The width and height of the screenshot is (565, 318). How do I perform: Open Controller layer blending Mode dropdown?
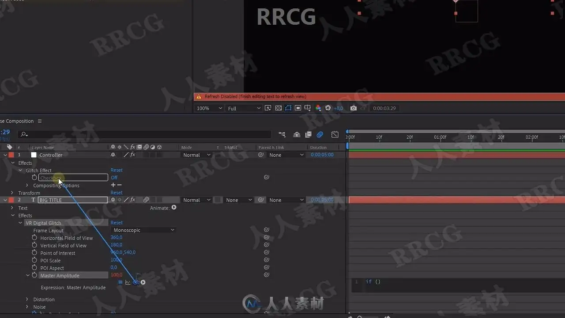(x=197, y=155)
